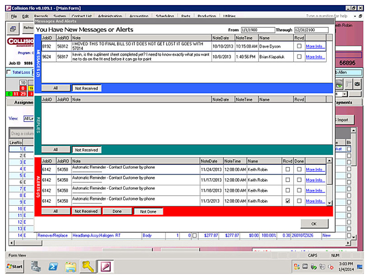Open the Administration menu
The image size is (369, 279).
coord(110,16)
